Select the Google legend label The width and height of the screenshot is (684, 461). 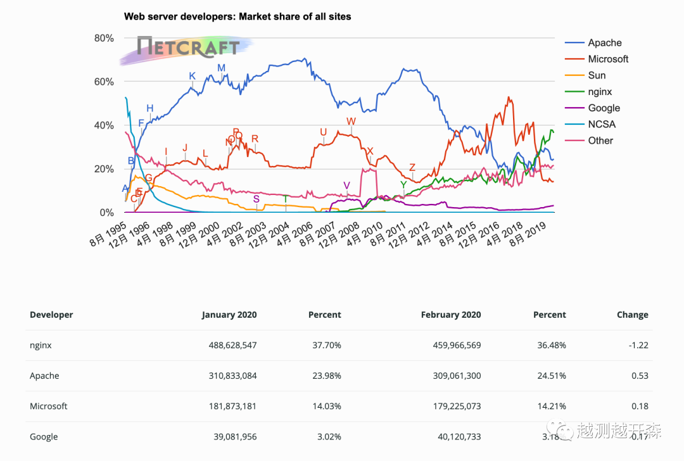[604, 108]
